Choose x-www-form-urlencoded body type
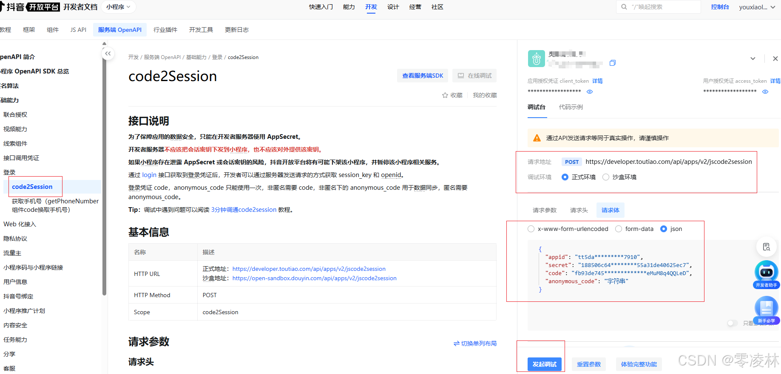 pos(531,229)
